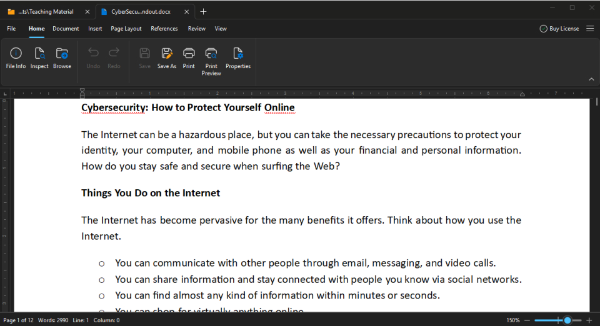This screenshot has height=326, width=600.
Task: Open the File Info panel
Action: pos(16,57)
